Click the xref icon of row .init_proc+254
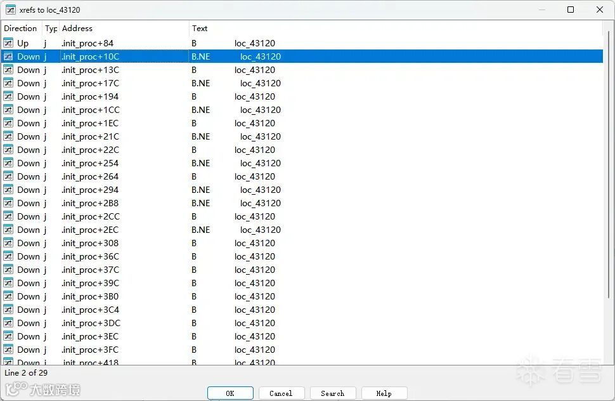615x401 pixels. click(8, 163)
